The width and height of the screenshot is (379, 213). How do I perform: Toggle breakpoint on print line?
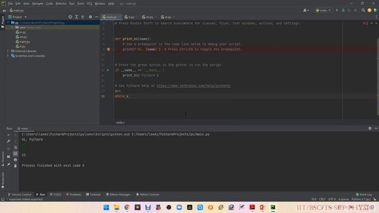[x=108, y=49]
